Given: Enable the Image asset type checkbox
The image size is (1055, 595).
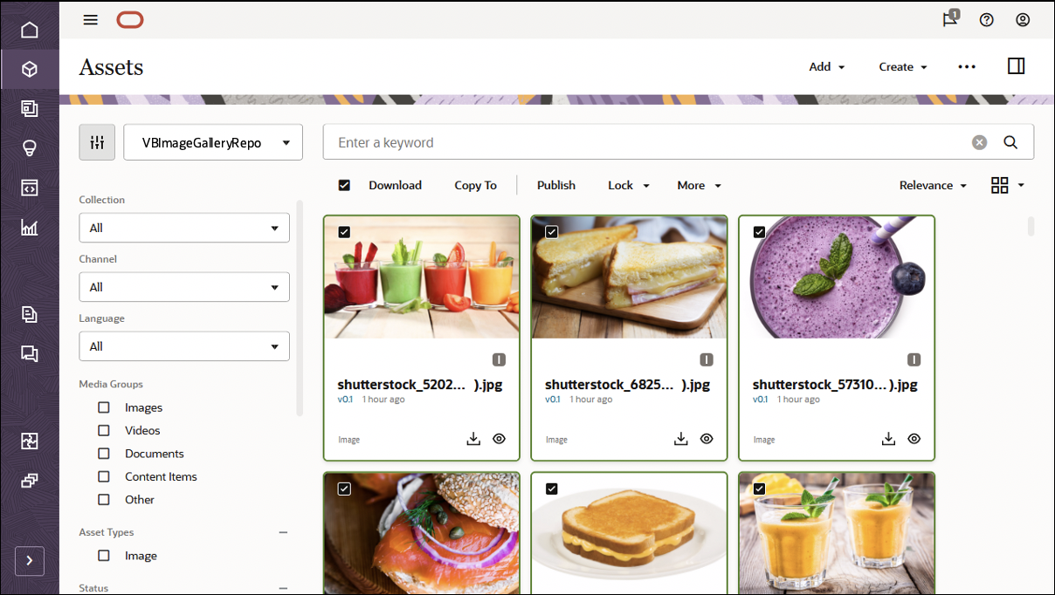Looking at the screenshot, I should click(x=104, y=556).
